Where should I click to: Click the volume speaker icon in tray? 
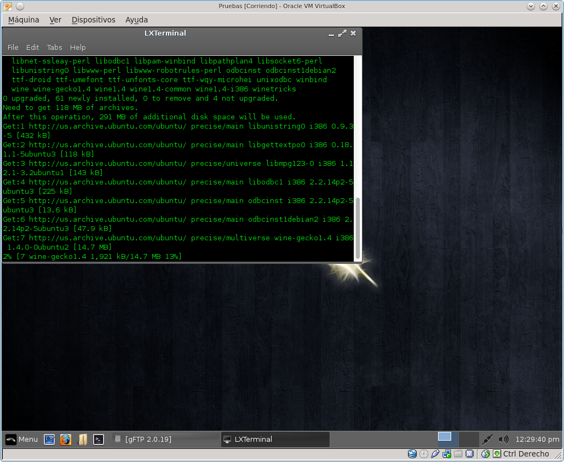[503, 439]
